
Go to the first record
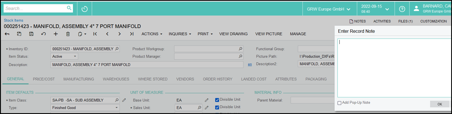(95, 34)
